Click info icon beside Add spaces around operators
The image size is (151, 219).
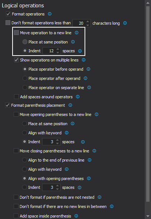coord(78,97)
